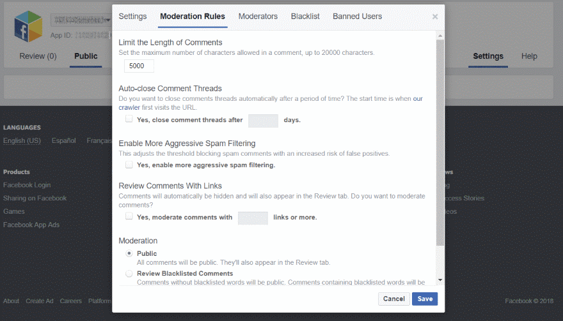This screenshot has width=563, height=321.
Task: Open the Create Ad footer link
Action: 40,301
